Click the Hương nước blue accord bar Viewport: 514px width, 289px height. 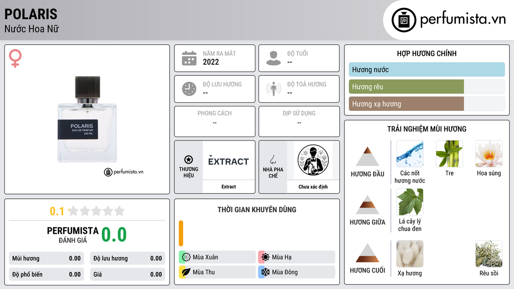click(x=427, y=69)
